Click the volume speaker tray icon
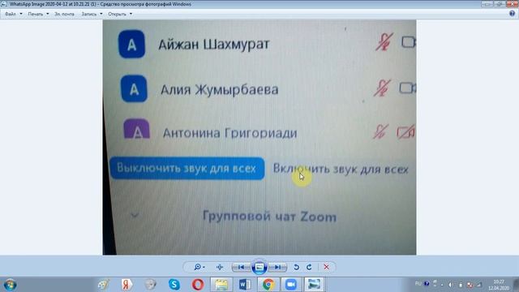 [x=451, y=285]
